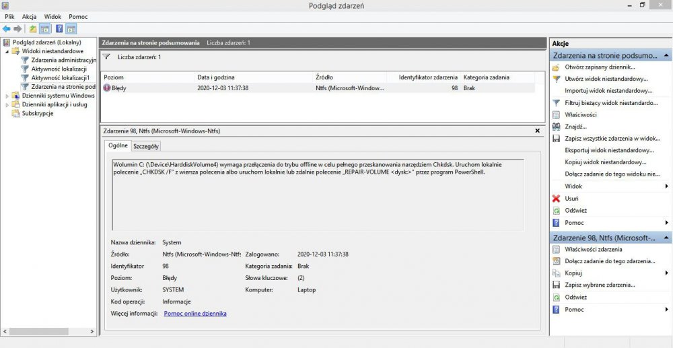Click the Znajdź binoculars icon
This screenshot has height=348, width=673.
pos(556,126)
